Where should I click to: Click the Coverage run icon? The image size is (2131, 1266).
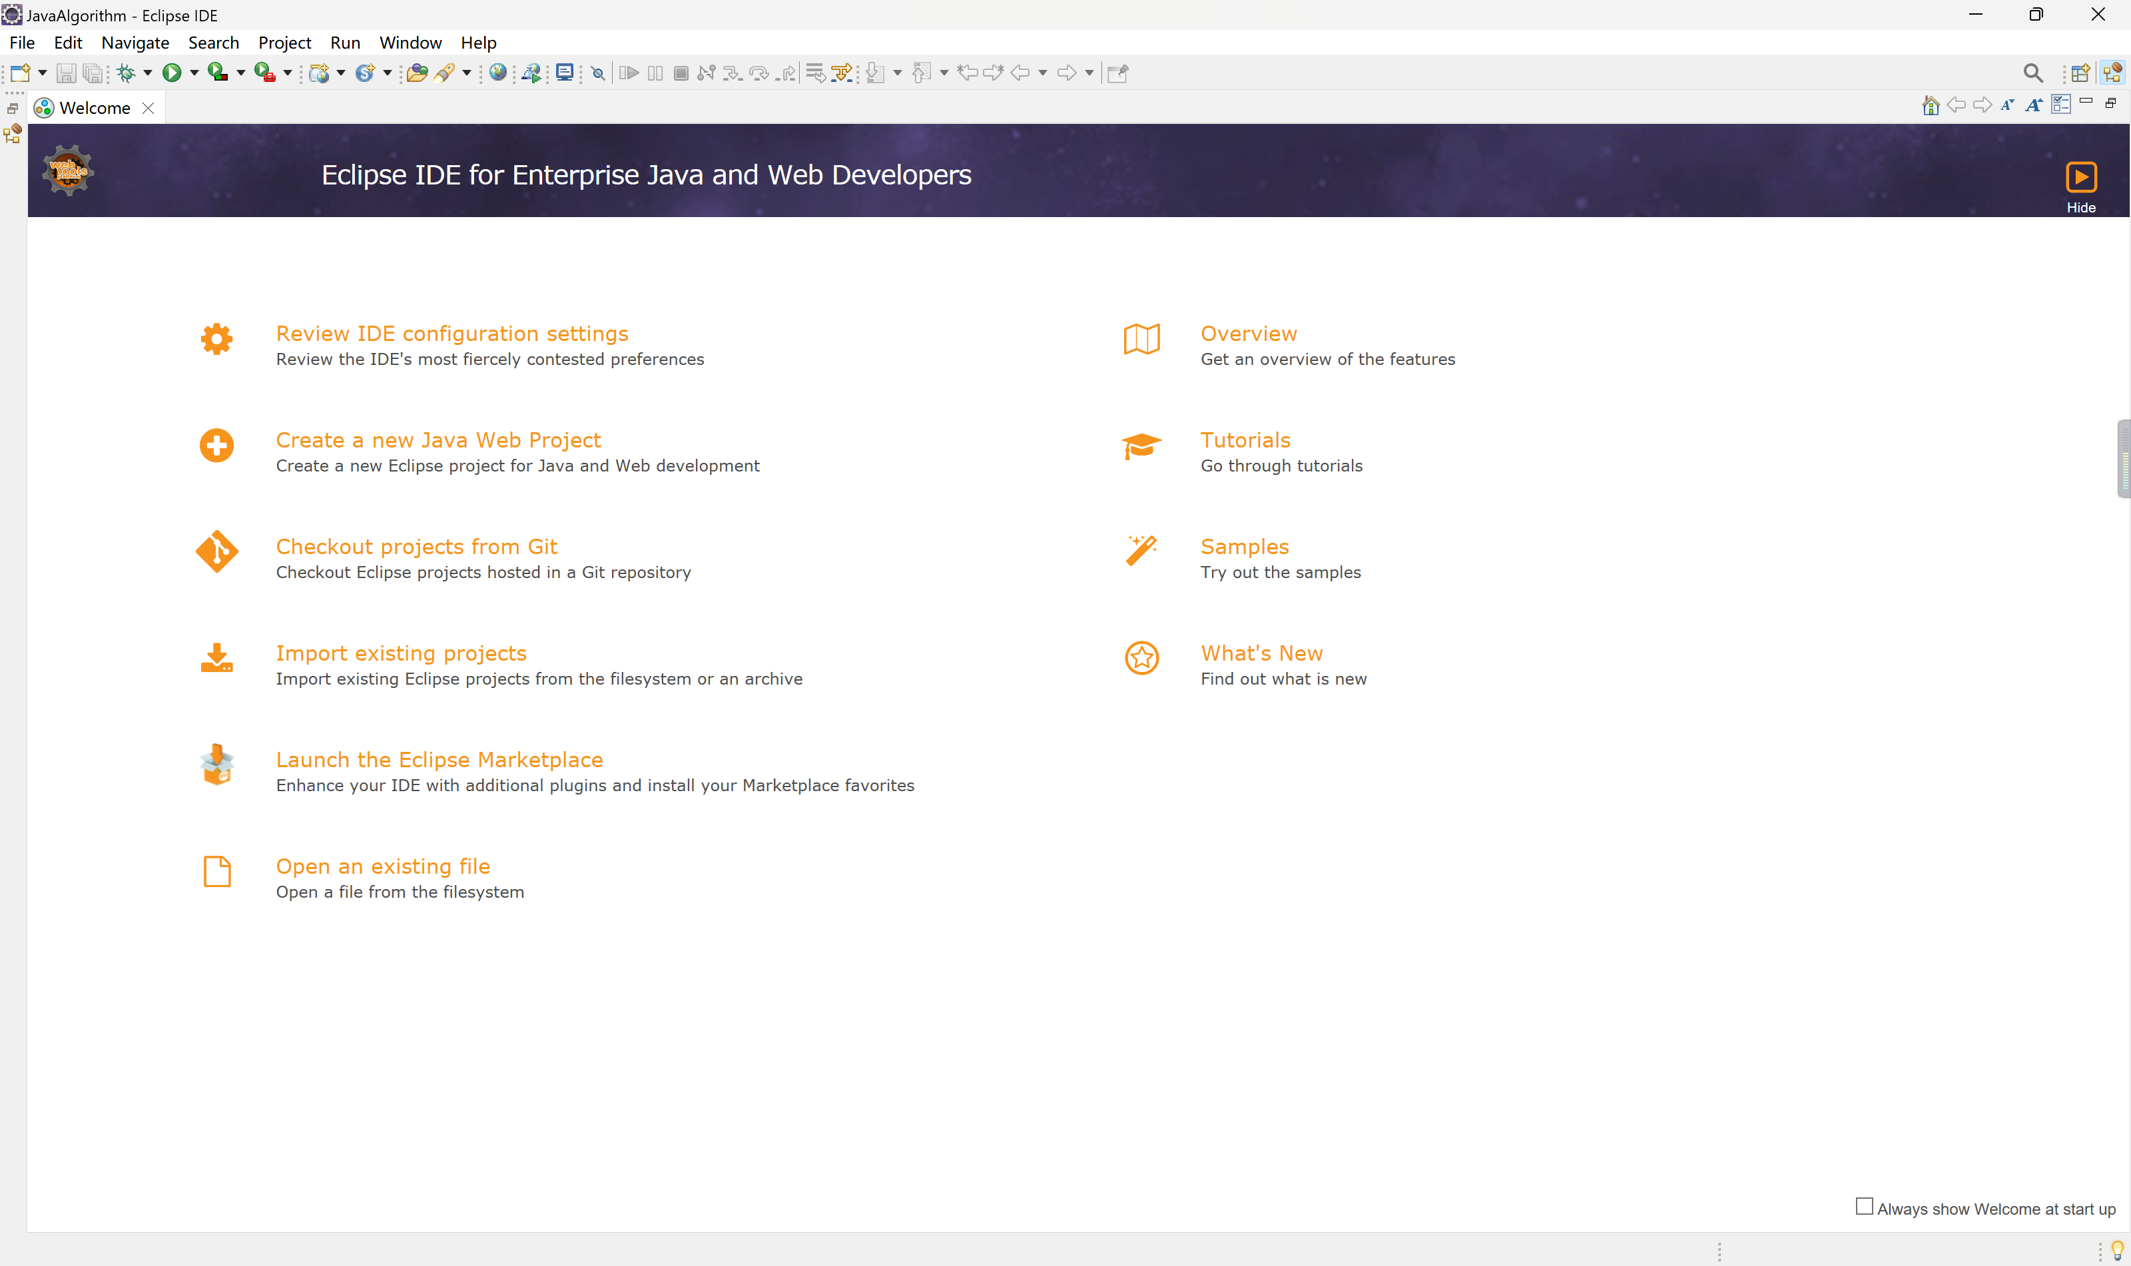218,73
